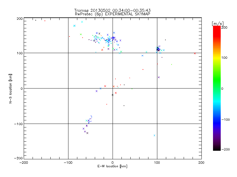Click the lone cyan X marker in the lower right quadrant
This screenshot has height=177, width=237.
[x=154, y=135]
